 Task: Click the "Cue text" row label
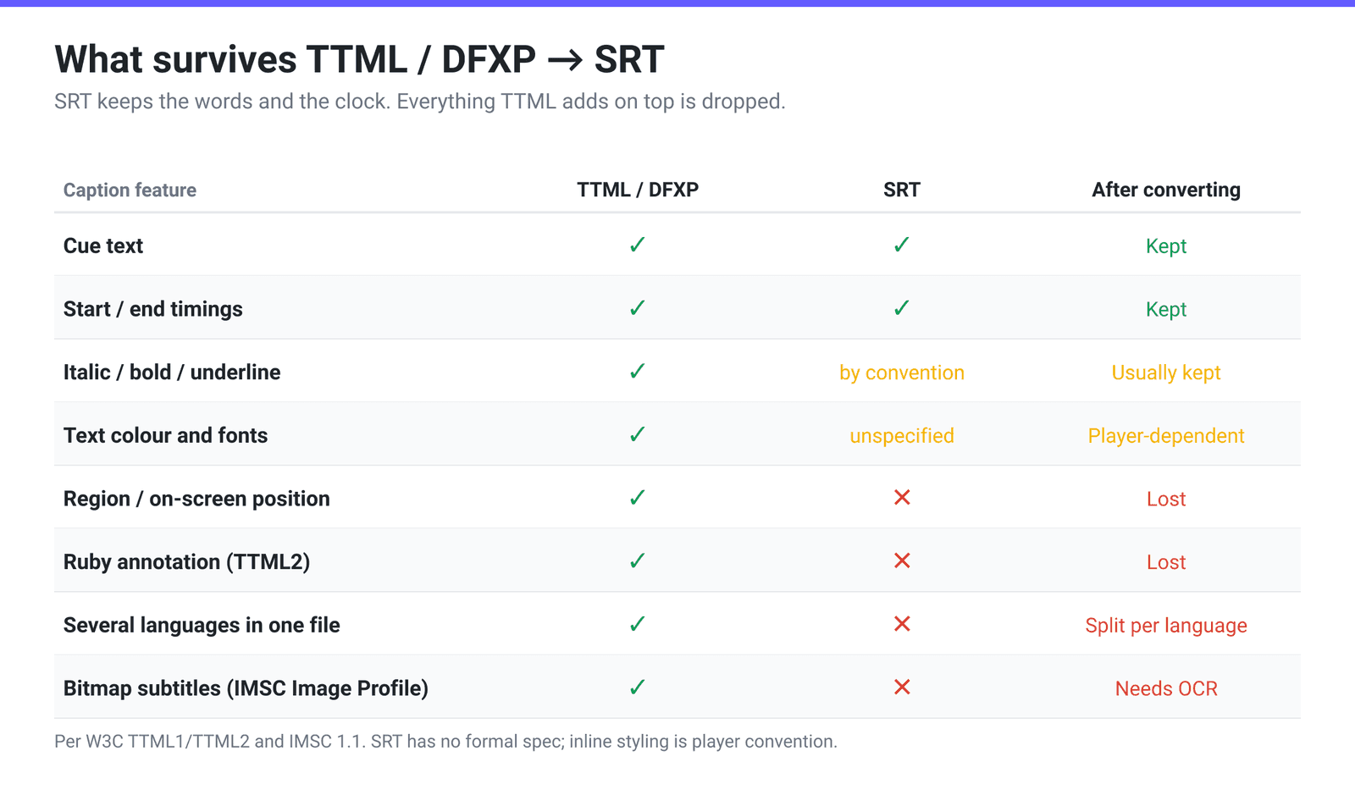click(103, 246)
